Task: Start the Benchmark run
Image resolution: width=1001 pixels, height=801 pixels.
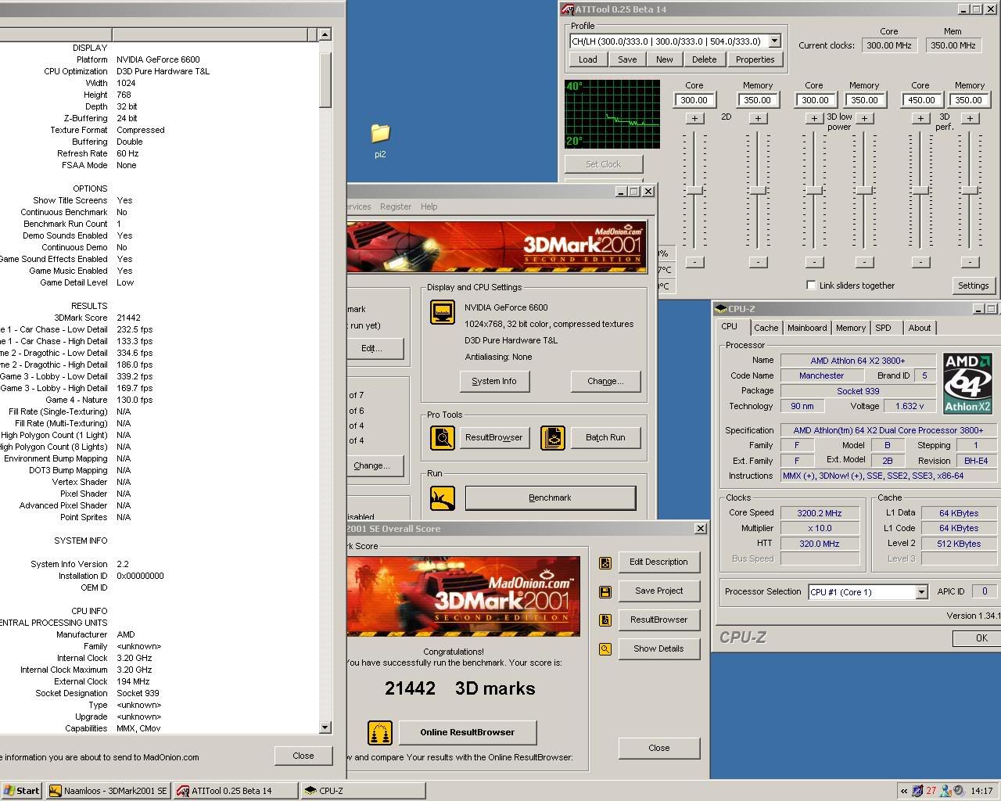Action: click(551, 497)
